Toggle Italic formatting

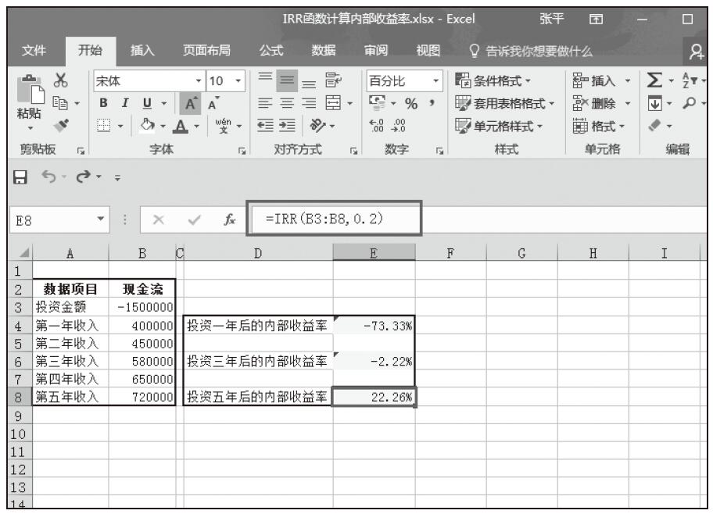click(x=117, y=102)
